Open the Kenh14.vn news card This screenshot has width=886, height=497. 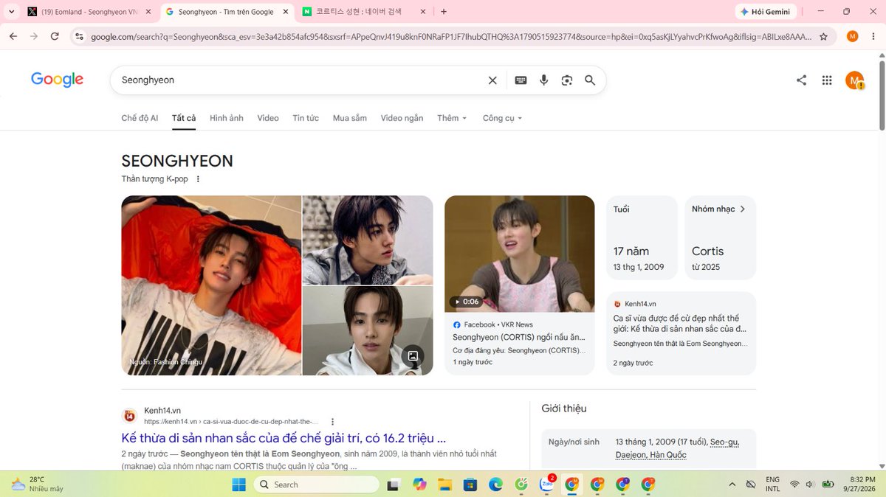[x=681, y=333]
